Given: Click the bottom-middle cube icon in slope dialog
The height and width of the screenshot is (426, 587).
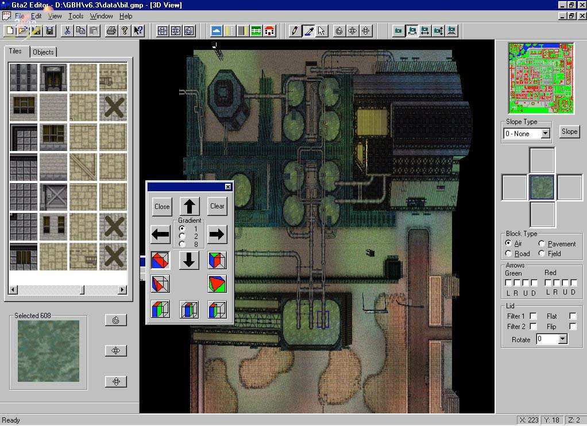Looking at the screenshot, I should click(x=189, y=309).
